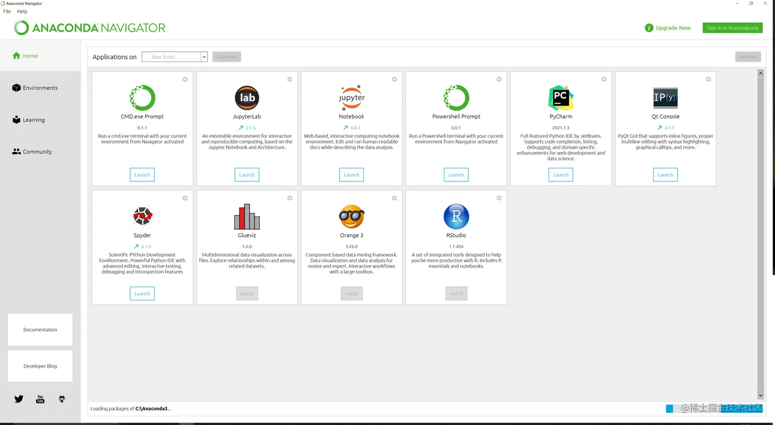The height and width of the screenshot is (425, 775).
Task: Click the CMD.exe Prompt application logo
Action: tap(142, 98)
